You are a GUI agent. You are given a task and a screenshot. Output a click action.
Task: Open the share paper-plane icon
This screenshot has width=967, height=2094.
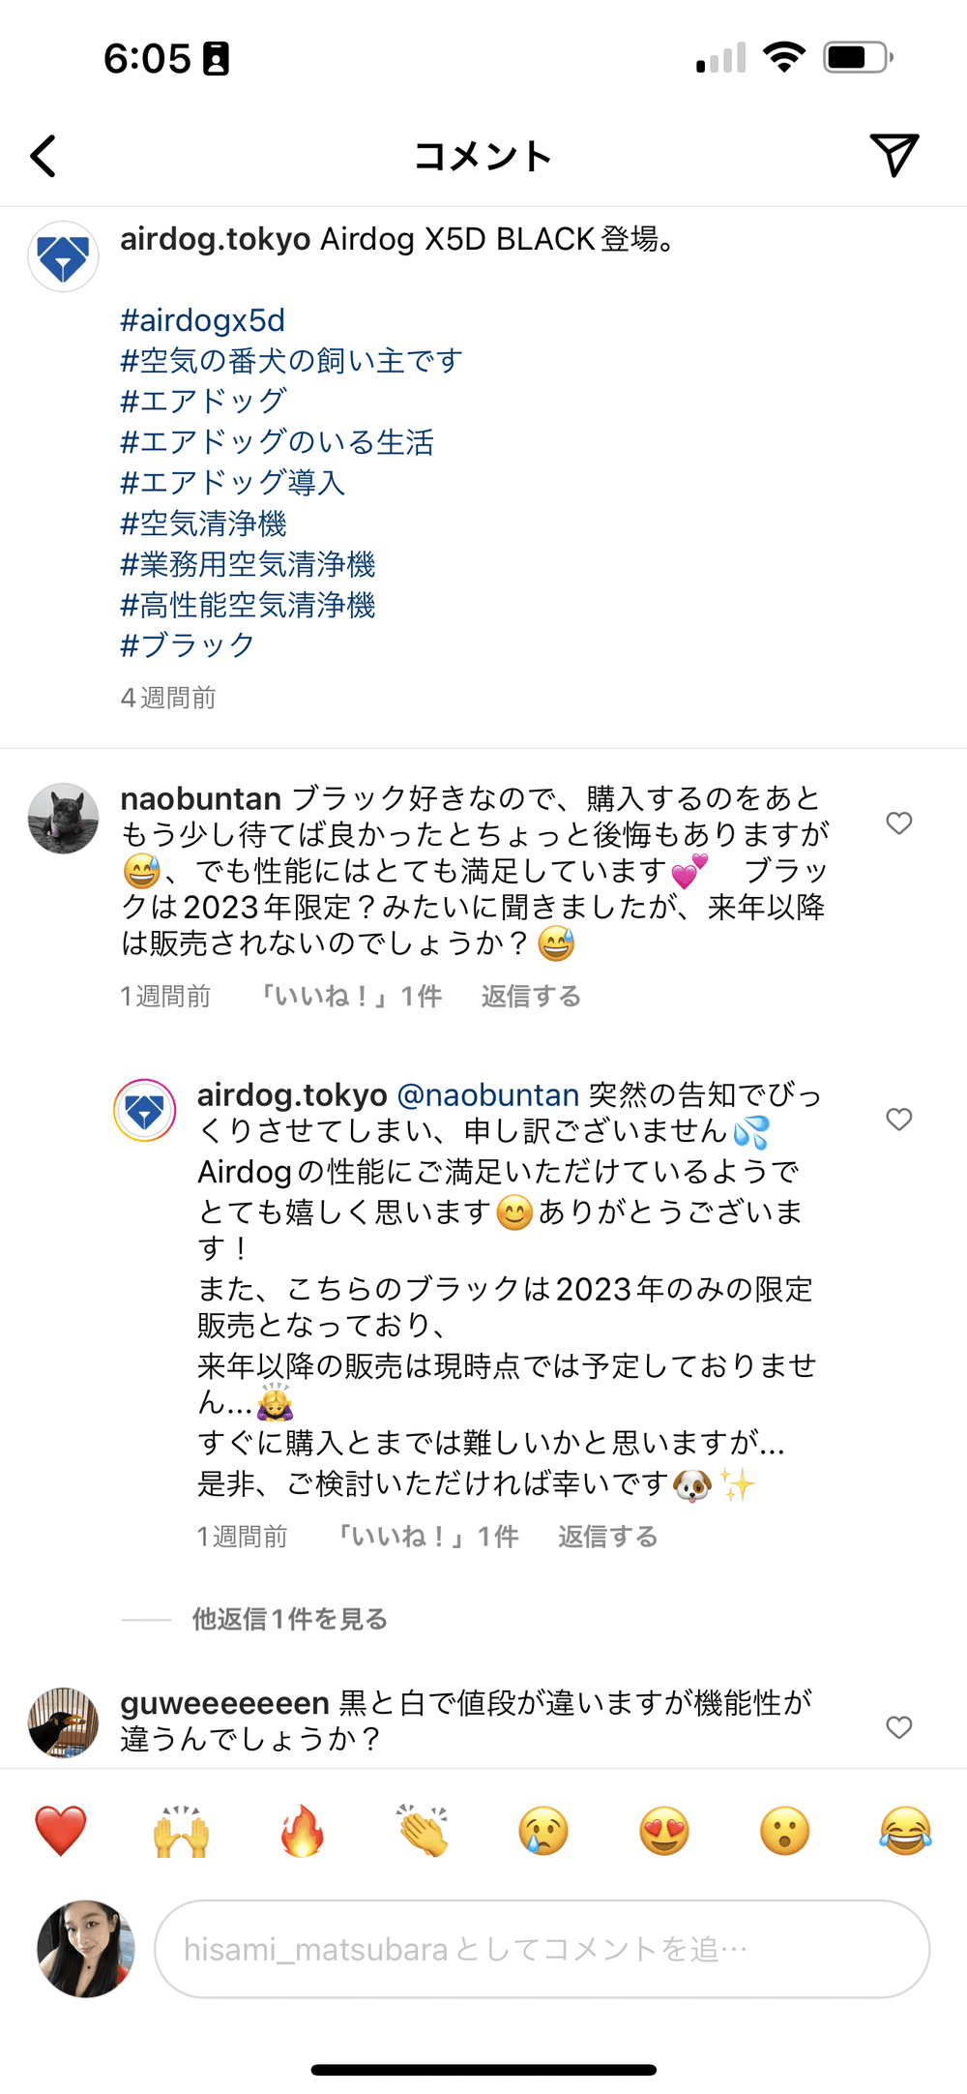pos(894,155)
